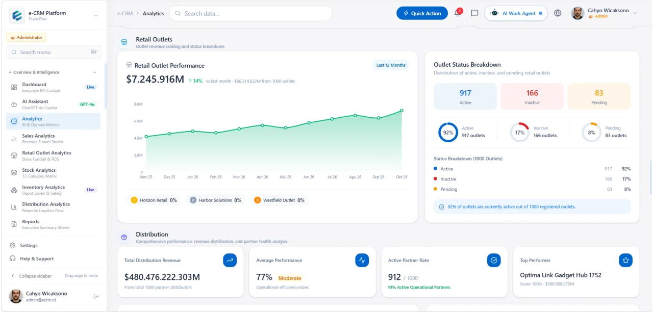Click the Quick Action button

point(422,13)
